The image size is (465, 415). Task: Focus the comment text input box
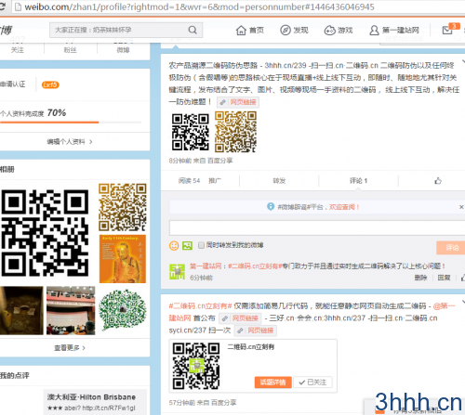click(x=317, y=227)
